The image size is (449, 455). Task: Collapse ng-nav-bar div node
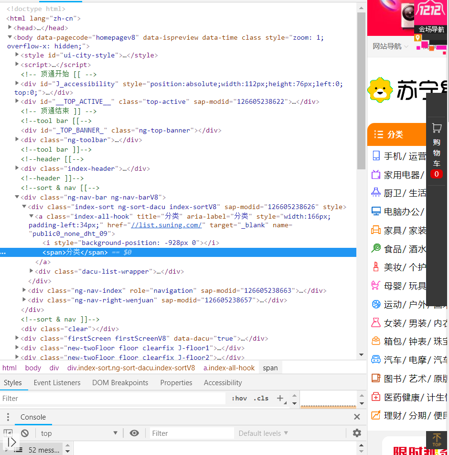coord(17,197)
